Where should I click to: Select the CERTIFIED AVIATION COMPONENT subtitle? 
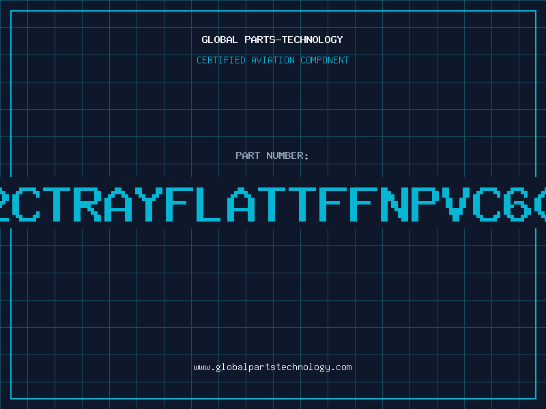coord(272,60)
